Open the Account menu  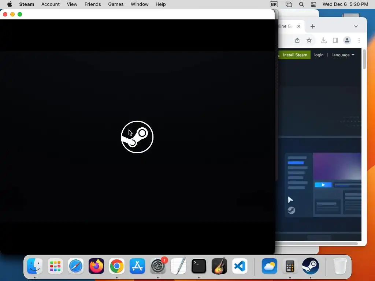coord(51,4)
